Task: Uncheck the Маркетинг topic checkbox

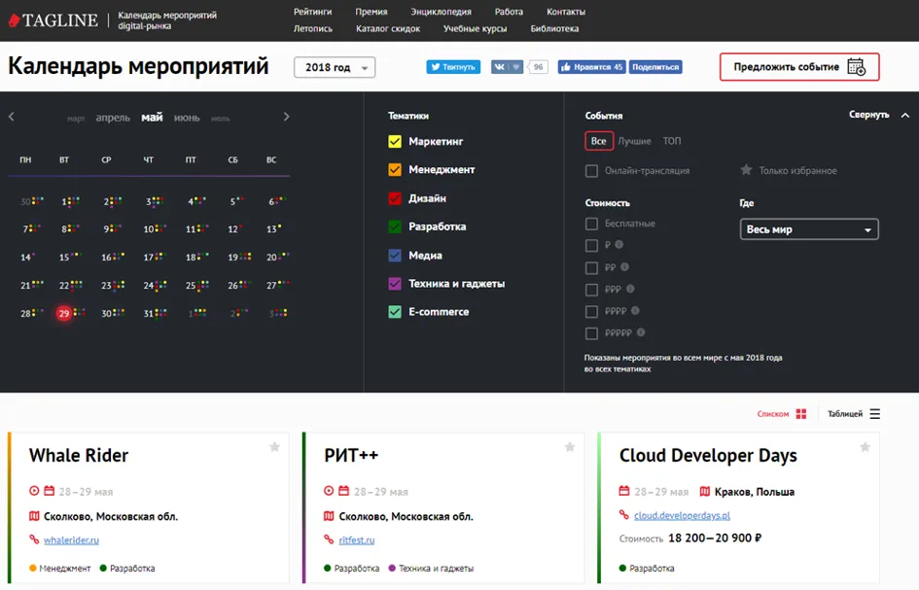Action: coord(395,141)
